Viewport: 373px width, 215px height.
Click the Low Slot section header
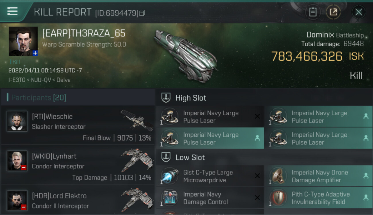click(190, 157)
